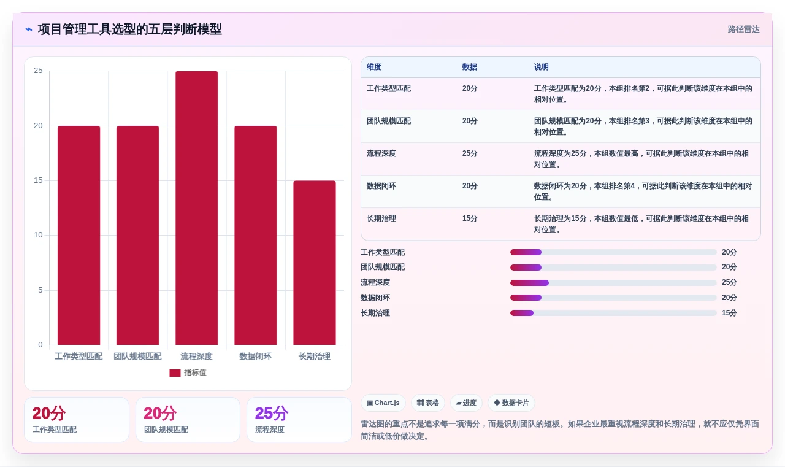This screenshot has width=785, height=467.
Task: Open the 20分 团队规模匹配 data card
Action: [x=188, y=420]
